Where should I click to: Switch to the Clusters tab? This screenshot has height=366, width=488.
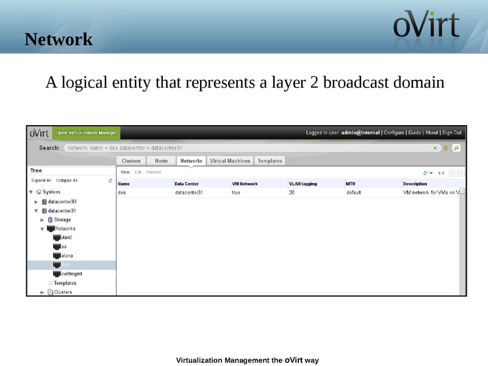point(131,161)
